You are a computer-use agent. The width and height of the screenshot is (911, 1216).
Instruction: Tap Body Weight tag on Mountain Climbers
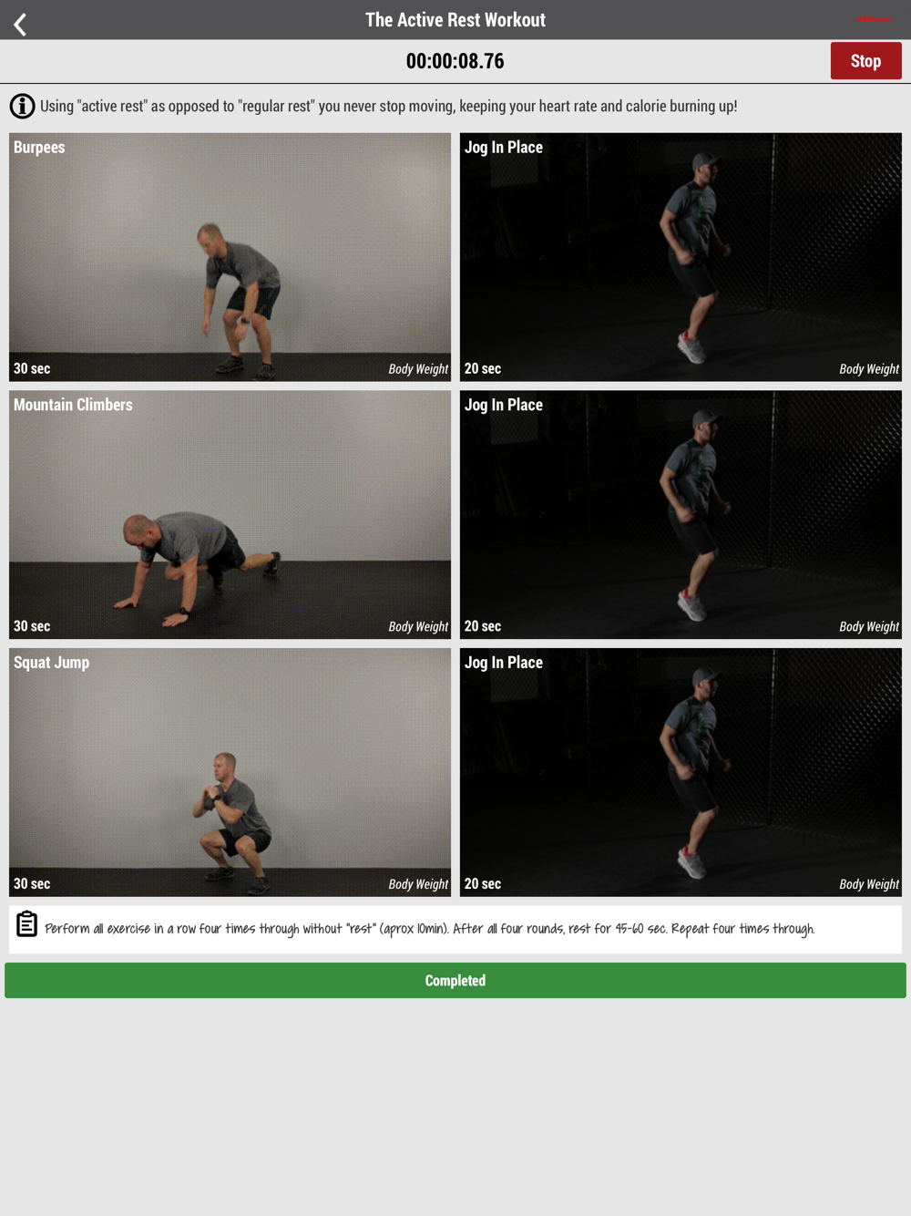click(418, 626)
